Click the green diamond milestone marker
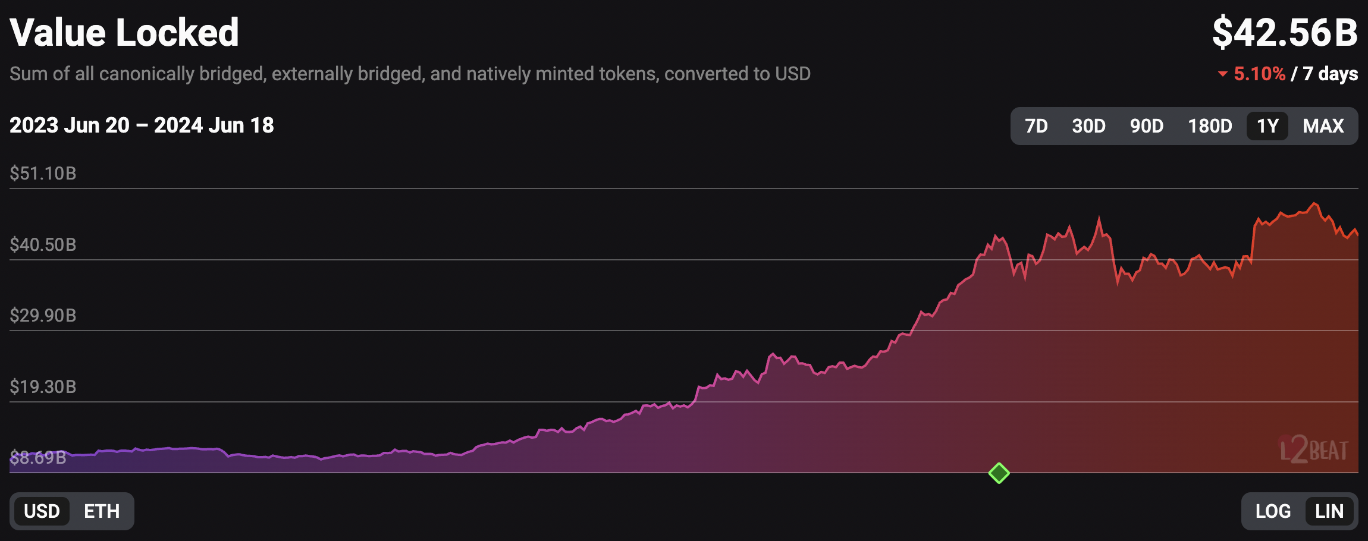The image size is (1368, 541). (999, 473)
